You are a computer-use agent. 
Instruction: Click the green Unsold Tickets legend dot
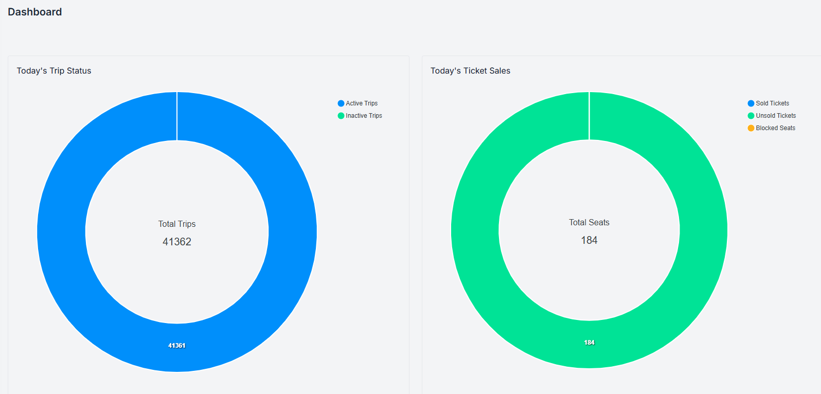coord(751,116)
